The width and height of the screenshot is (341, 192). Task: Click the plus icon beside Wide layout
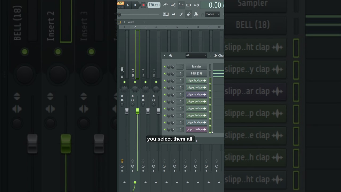(124, 22)
